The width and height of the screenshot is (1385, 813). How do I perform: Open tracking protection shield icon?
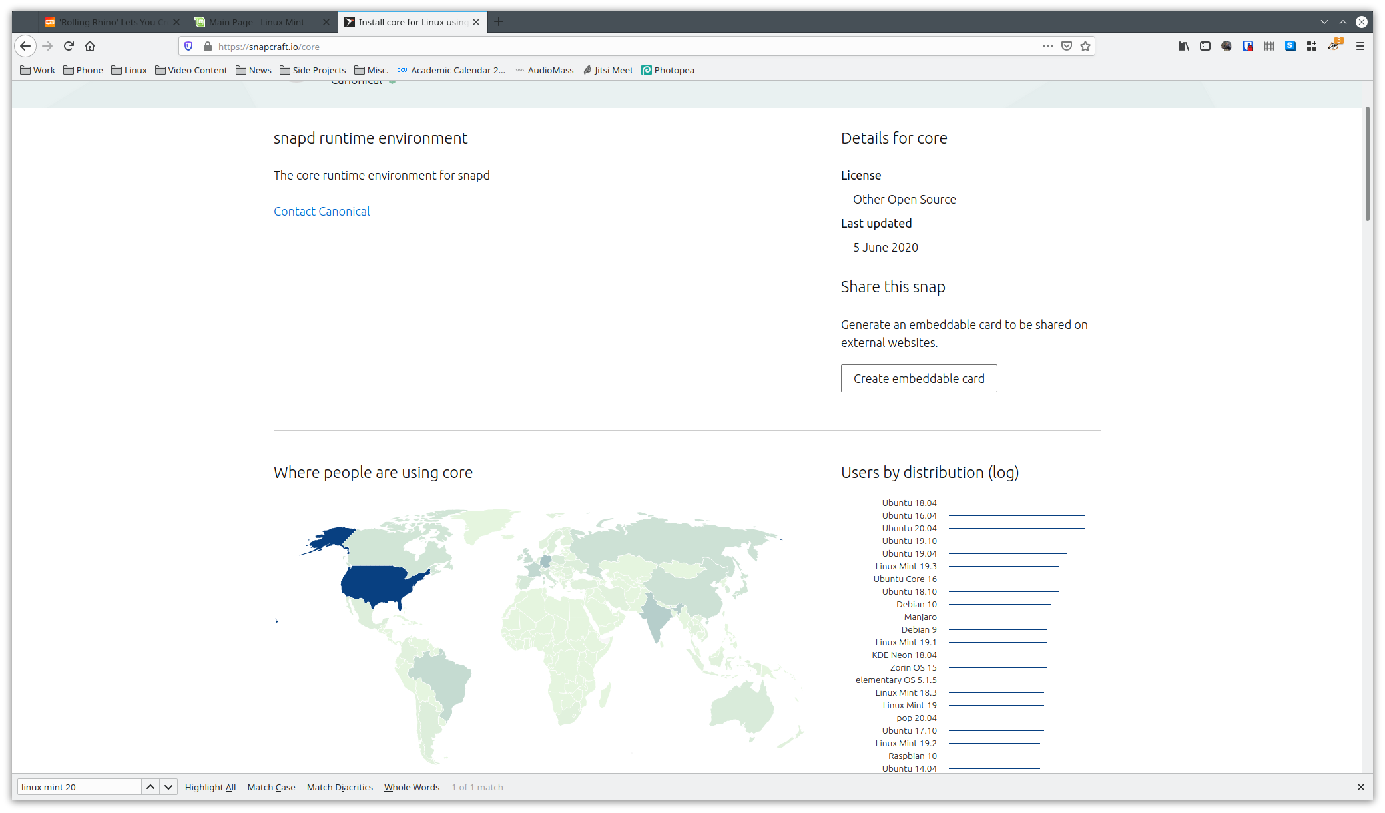pos(188,46)
